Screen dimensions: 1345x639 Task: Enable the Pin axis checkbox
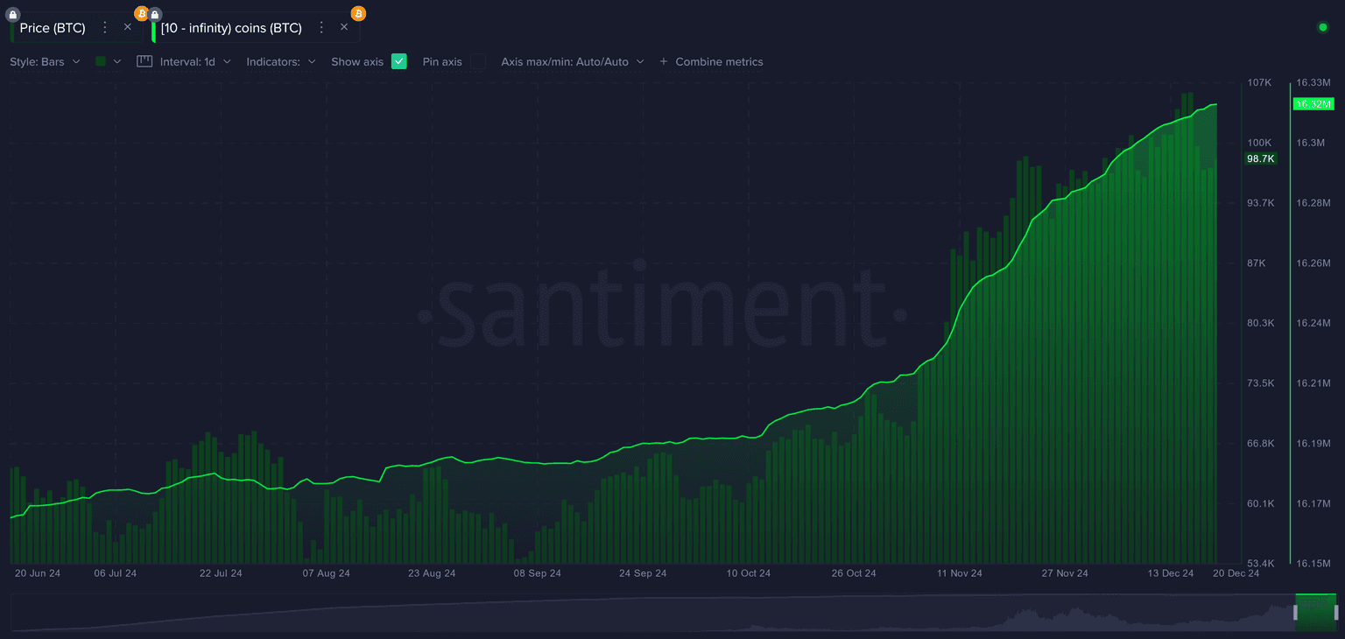pyautogui.click(x=477, y=61)
